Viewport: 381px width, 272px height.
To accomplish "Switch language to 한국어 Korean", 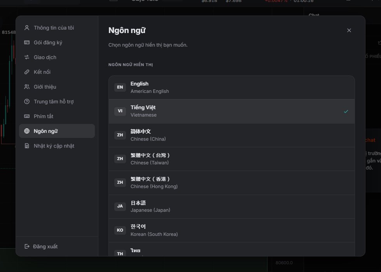I will [232, 230].
